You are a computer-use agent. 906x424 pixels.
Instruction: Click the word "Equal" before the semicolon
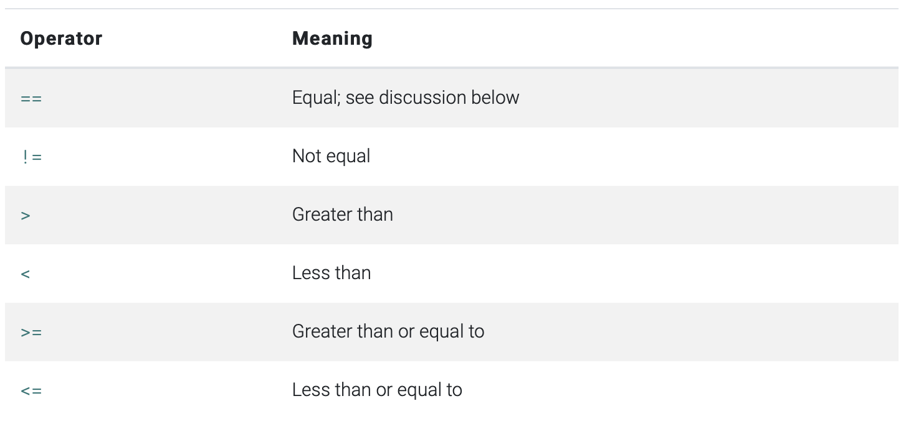coord(315,98)
